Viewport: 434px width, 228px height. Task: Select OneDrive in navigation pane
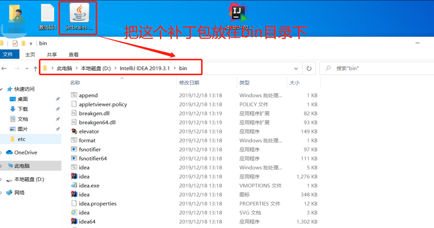26,153
